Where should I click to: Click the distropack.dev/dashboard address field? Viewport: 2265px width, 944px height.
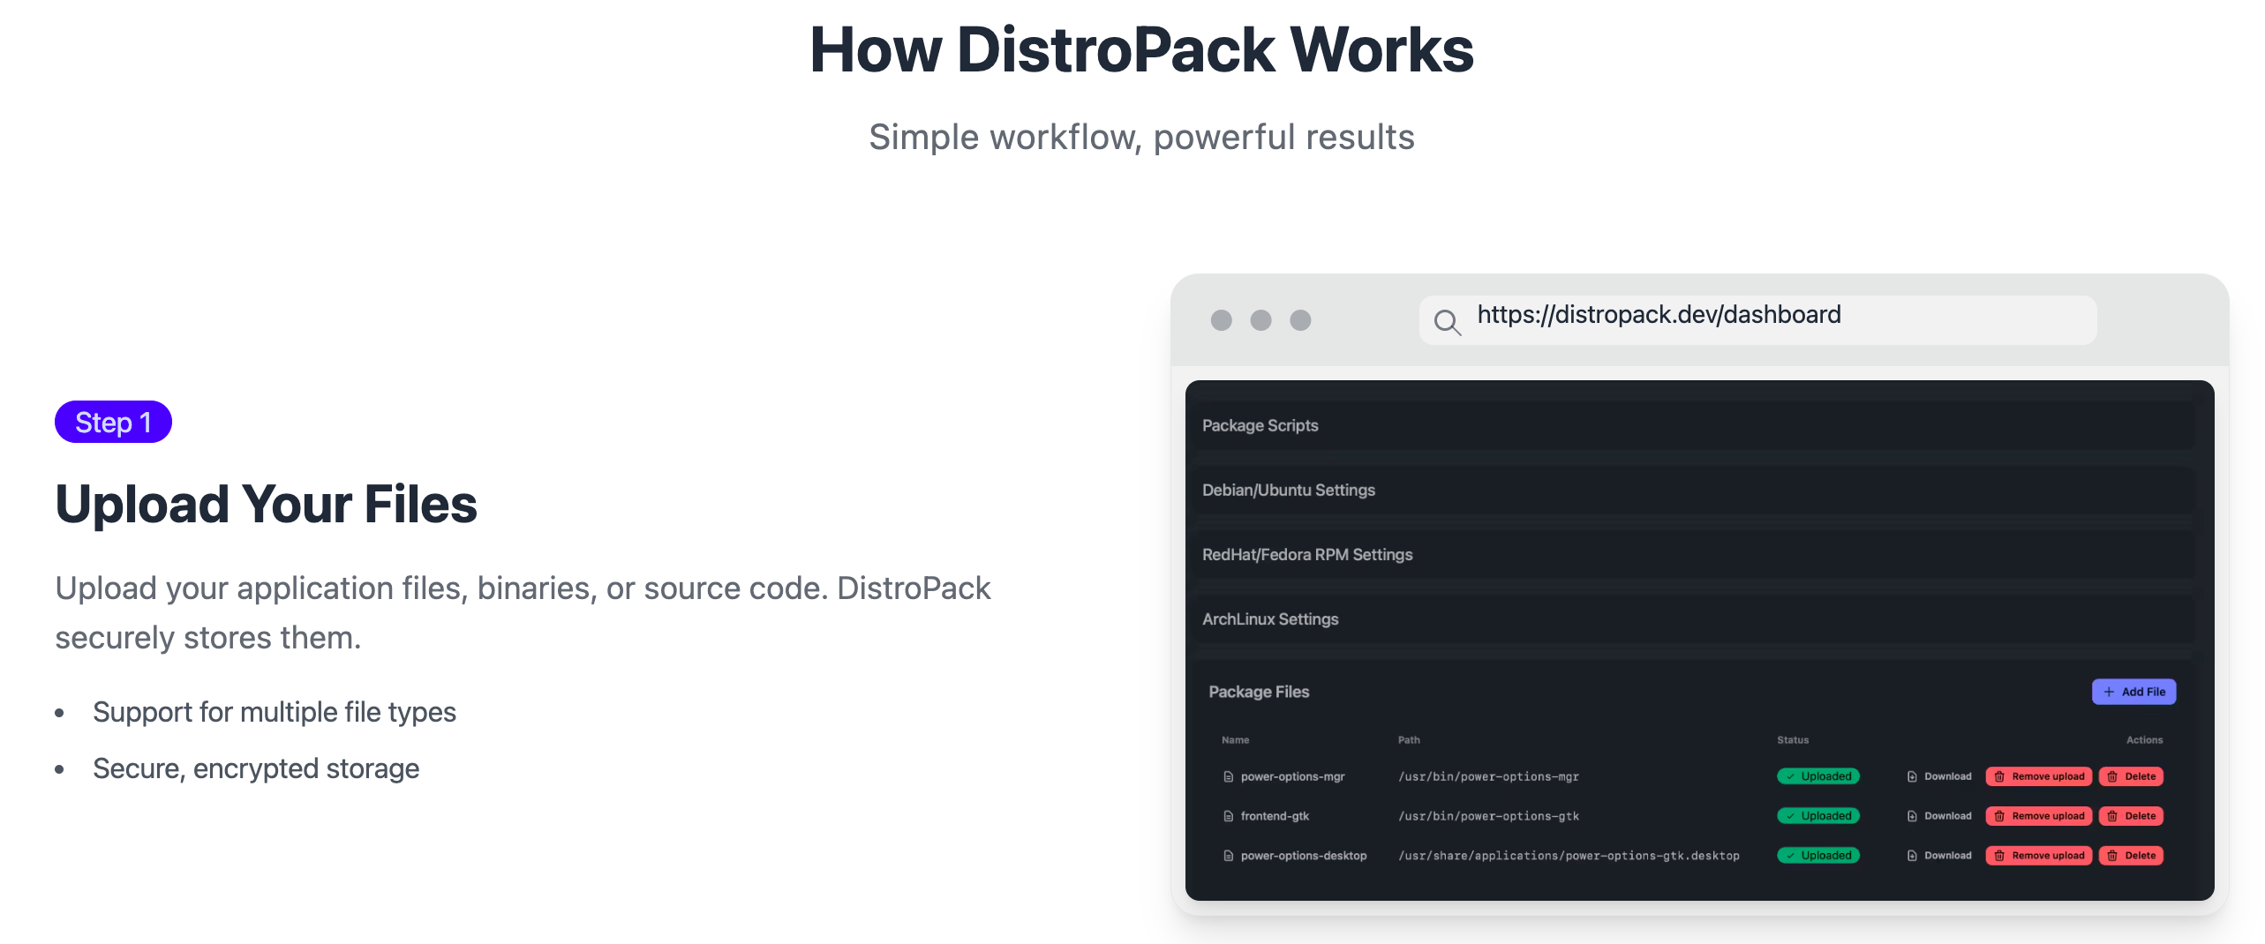click(1757, 316)
